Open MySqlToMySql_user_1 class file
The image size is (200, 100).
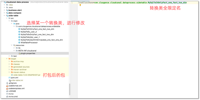[30, 37]
